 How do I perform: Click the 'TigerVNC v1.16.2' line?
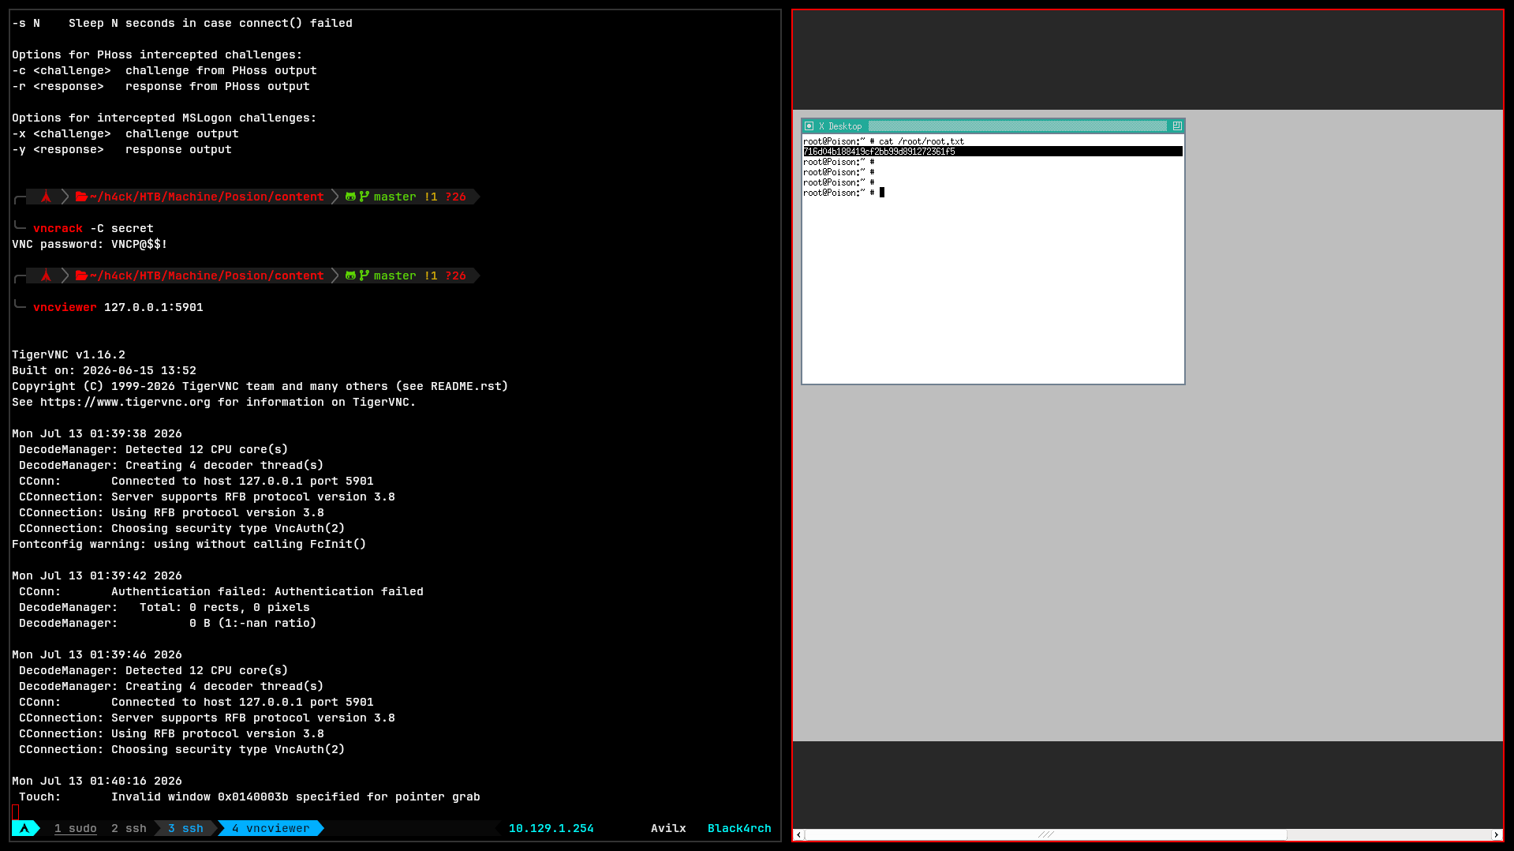click(69, 354)
